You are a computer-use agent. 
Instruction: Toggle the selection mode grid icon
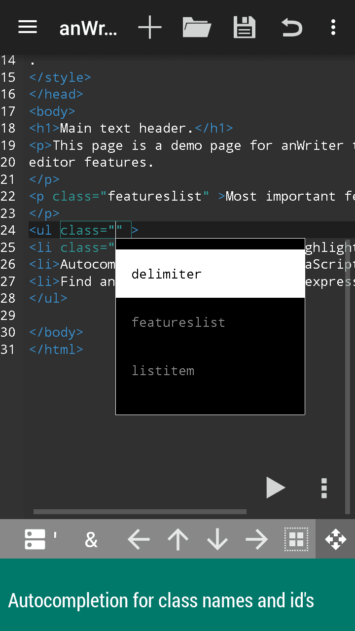coord(296,540)
